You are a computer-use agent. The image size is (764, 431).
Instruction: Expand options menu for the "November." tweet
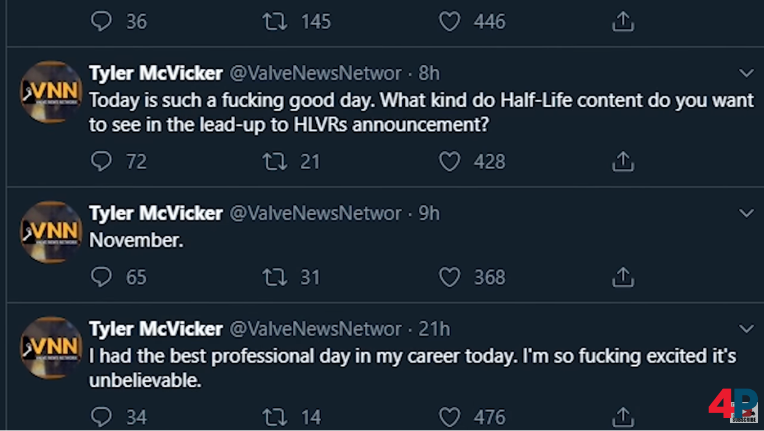[x=746, y=213]
